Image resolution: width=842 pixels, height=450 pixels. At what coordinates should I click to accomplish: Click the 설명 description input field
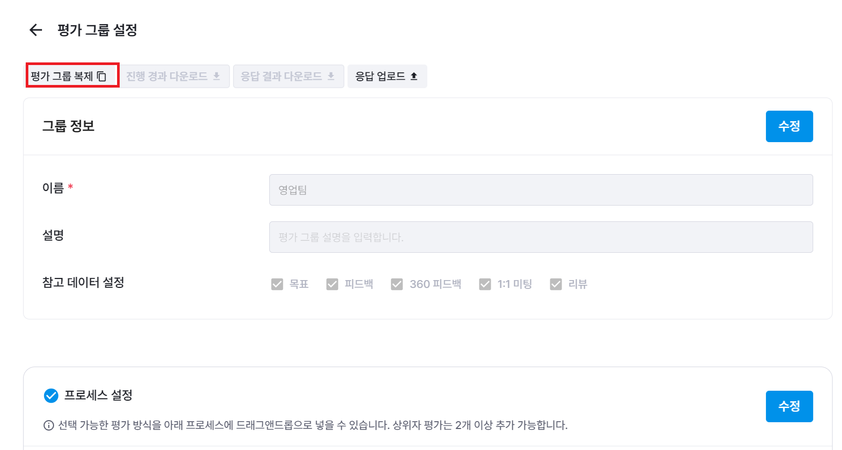541,237
